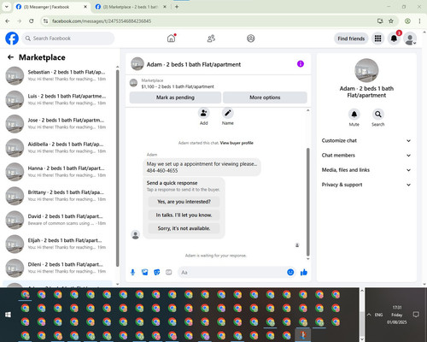View site information icon in address bar
The image size is (427, 342).
pyautogui.click(x=45, y=21)
